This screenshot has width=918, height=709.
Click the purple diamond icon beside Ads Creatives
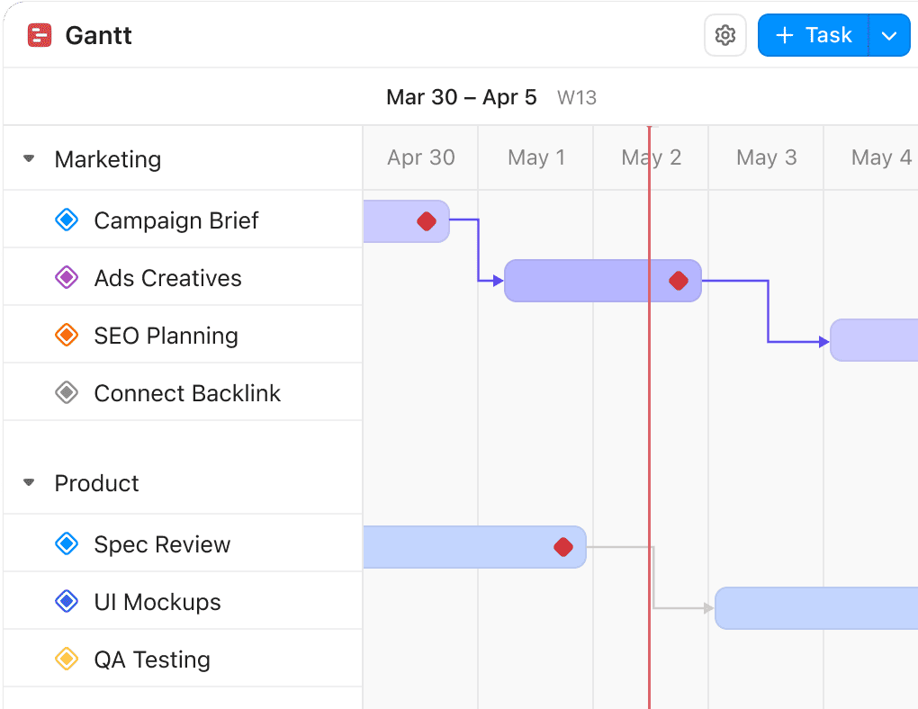point(67,277)
